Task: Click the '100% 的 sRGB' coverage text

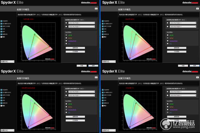Action: [28, 19]
